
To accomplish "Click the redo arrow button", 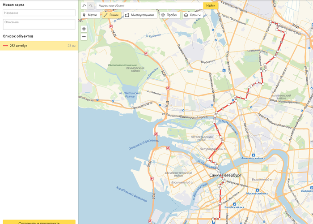I will pos(91,6).
